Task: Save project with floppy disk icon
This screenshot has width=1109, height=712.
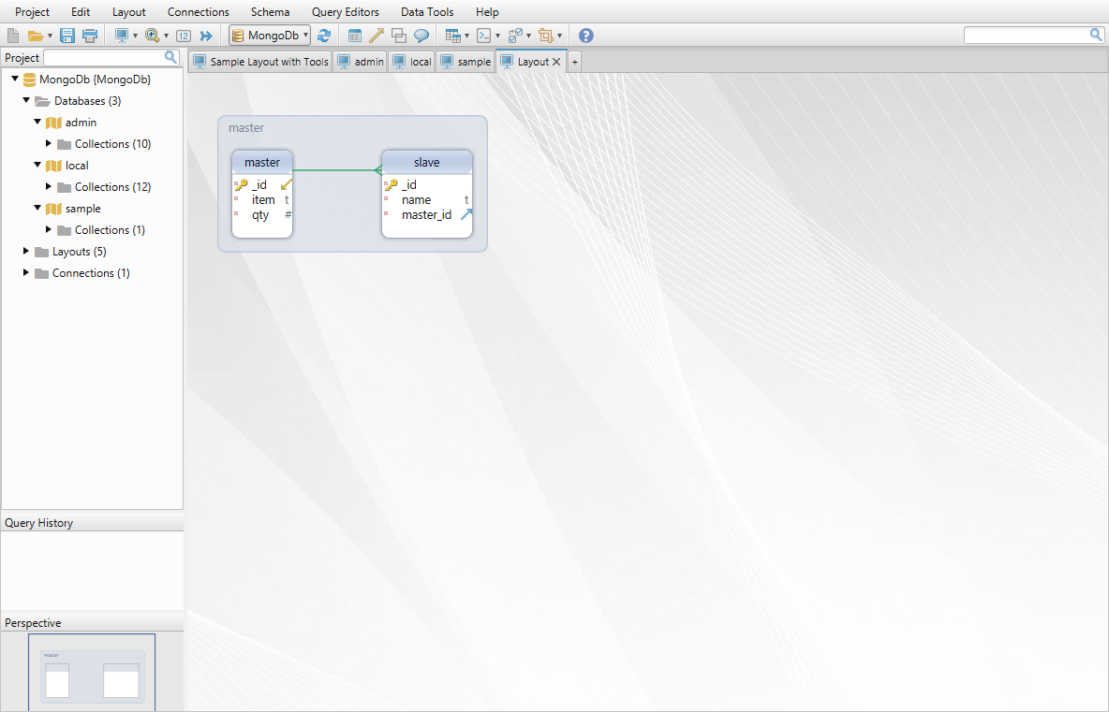Action: point(67,36)
